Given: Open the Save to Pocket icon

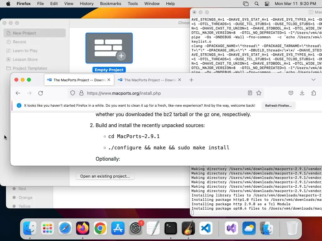Looking at the screenshot, I should click(x=291, y=93).
